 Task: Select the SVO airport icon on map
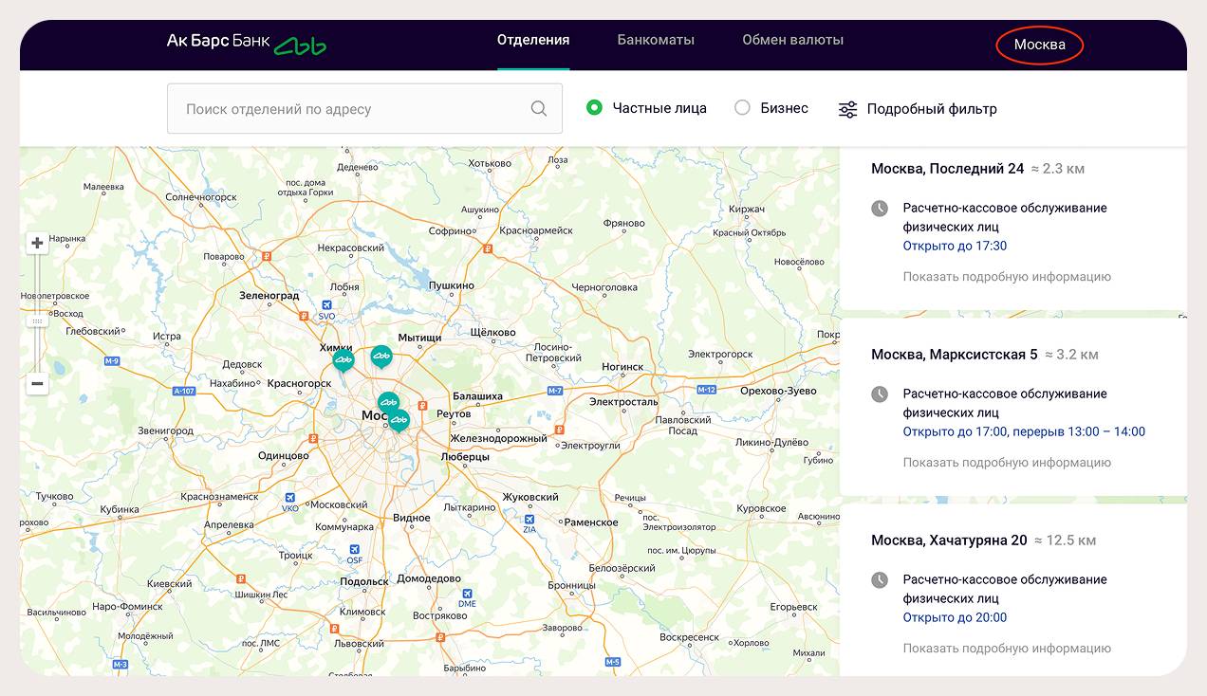tap(326, 304)
